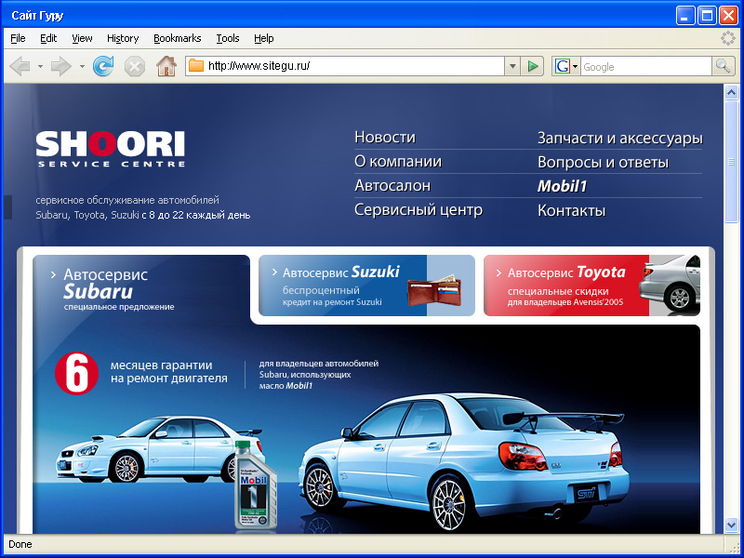Click the small Subaru front-view car
The image size is (744, 558).
click(x=159, y=448)
